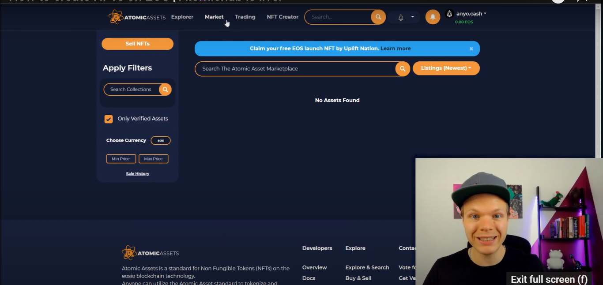603x285 pixels.
Task: Open the Explorer menu item
Action: 182,17
